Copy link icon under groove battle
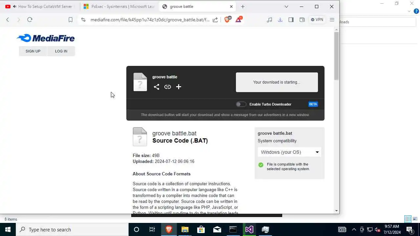Image resolution: width=420 pixels, height=236 pixels. pos(168,87)
